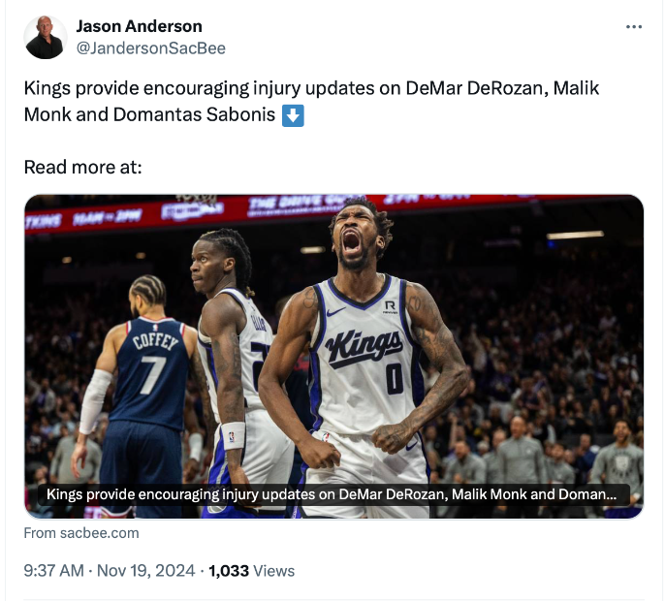Click the blue down-arrow emoji
Screen dimensions: 665x601
pos(293,115)
